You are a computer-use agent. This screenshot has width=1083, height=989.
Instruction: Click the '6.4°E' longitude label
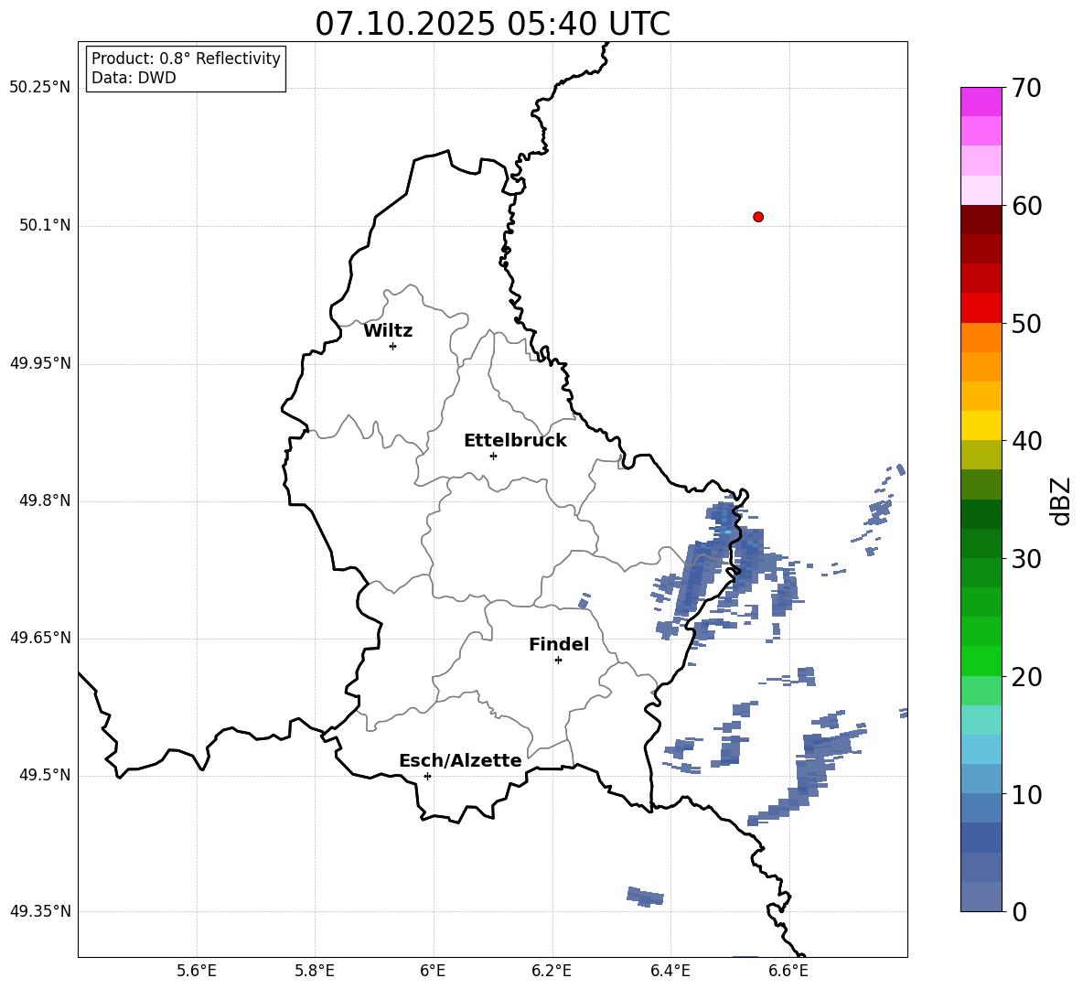[670, 971]
